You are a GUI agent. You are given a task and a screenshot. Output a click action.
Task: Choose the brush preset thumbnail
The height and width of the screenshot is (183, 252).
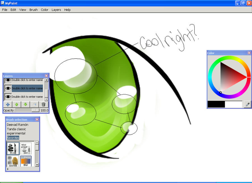click(x=13, y=149)
